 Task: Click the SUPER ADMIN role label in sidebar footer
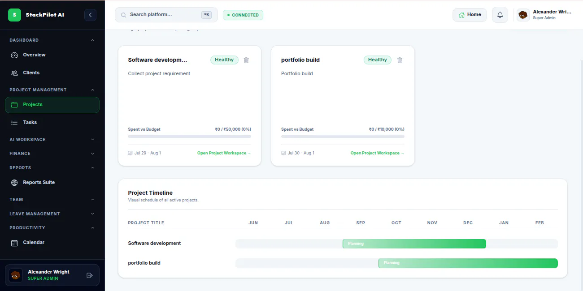[x=43, y=278]
